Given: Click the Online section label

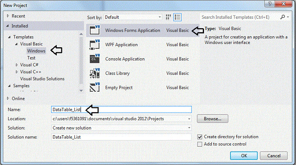Looking at the screenshot, I should (x=18, y=99).
